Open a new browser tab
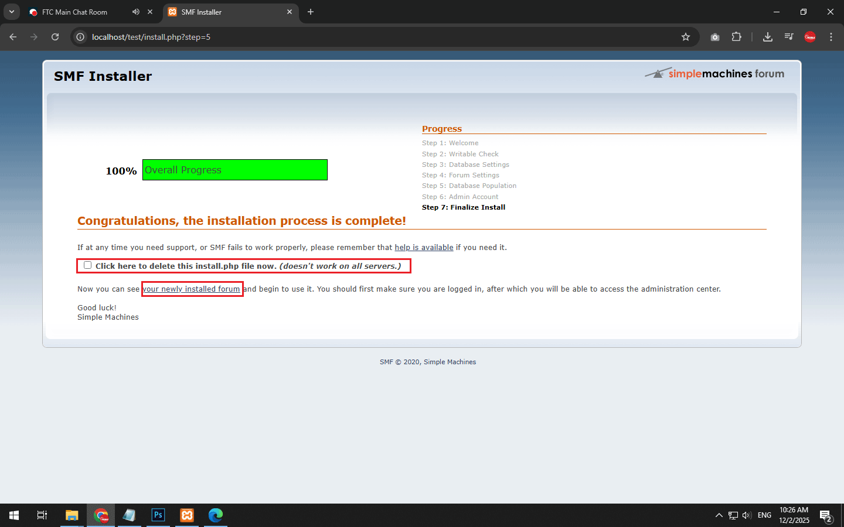The height and width of the screenshot is (527, 844). click(311, 12)
